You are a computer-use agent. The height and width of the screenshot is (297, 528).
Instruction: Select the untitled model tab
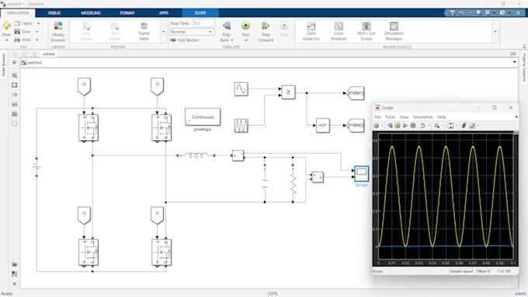coord(48,54)
